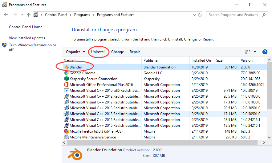This screenshot has height=163, width=272.
Task: Click the Kaspersky Secure Connection icon
Action: (x=67, y=79)
